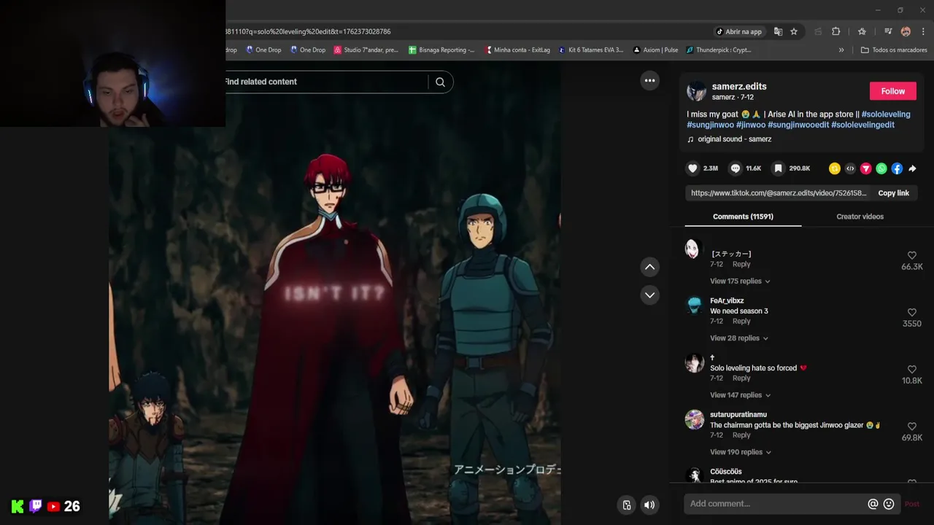
Task: Reply to FeAr_vibxz's comment
Action: [741, 322]
